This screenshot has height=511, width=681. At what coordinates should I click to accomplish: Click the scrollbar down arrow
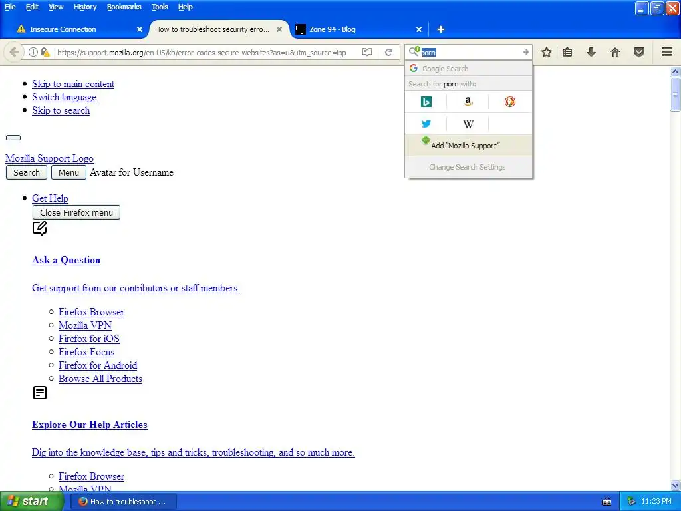click(675, 485)
